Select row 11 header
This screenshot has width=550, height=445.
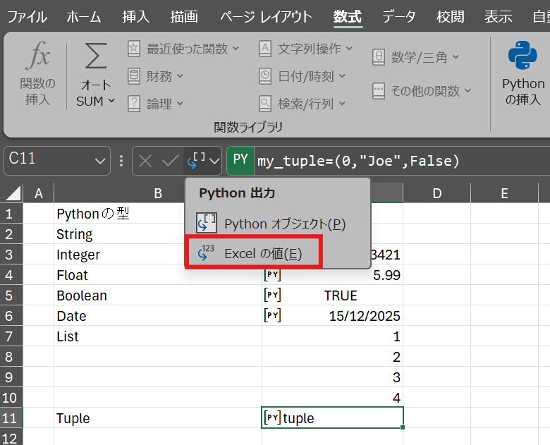point(11,418)
